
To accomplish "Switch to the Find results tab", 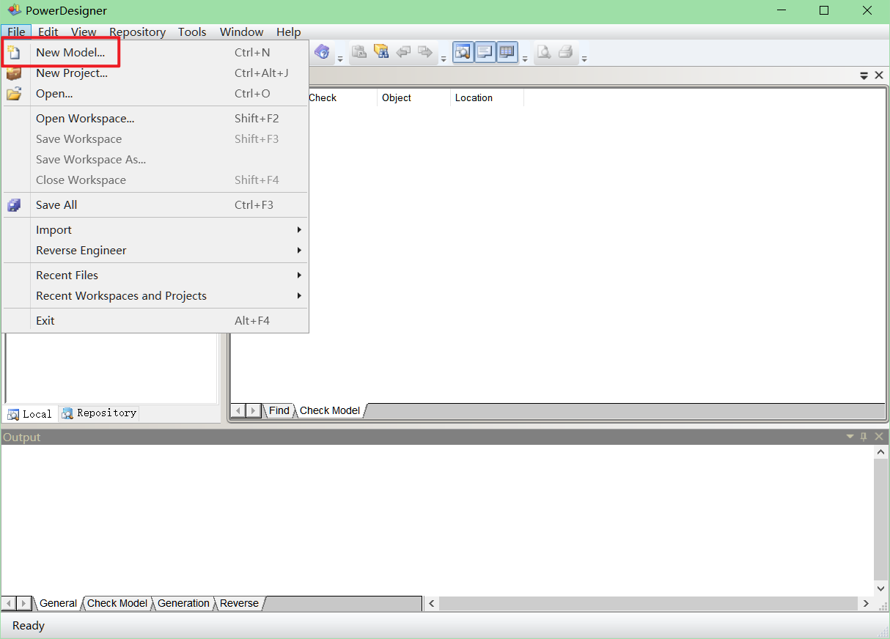I will coord(279,410).
